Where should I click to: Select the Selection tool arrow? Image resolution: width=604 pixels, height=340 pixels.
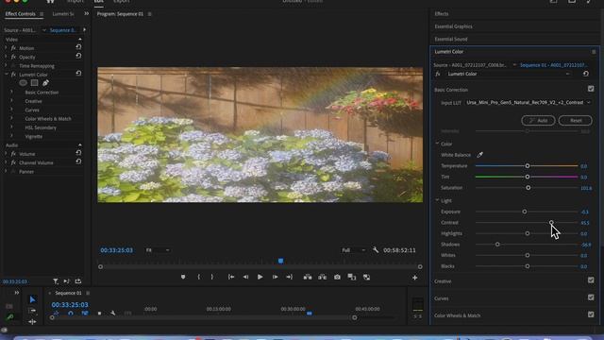click(32, 299)
